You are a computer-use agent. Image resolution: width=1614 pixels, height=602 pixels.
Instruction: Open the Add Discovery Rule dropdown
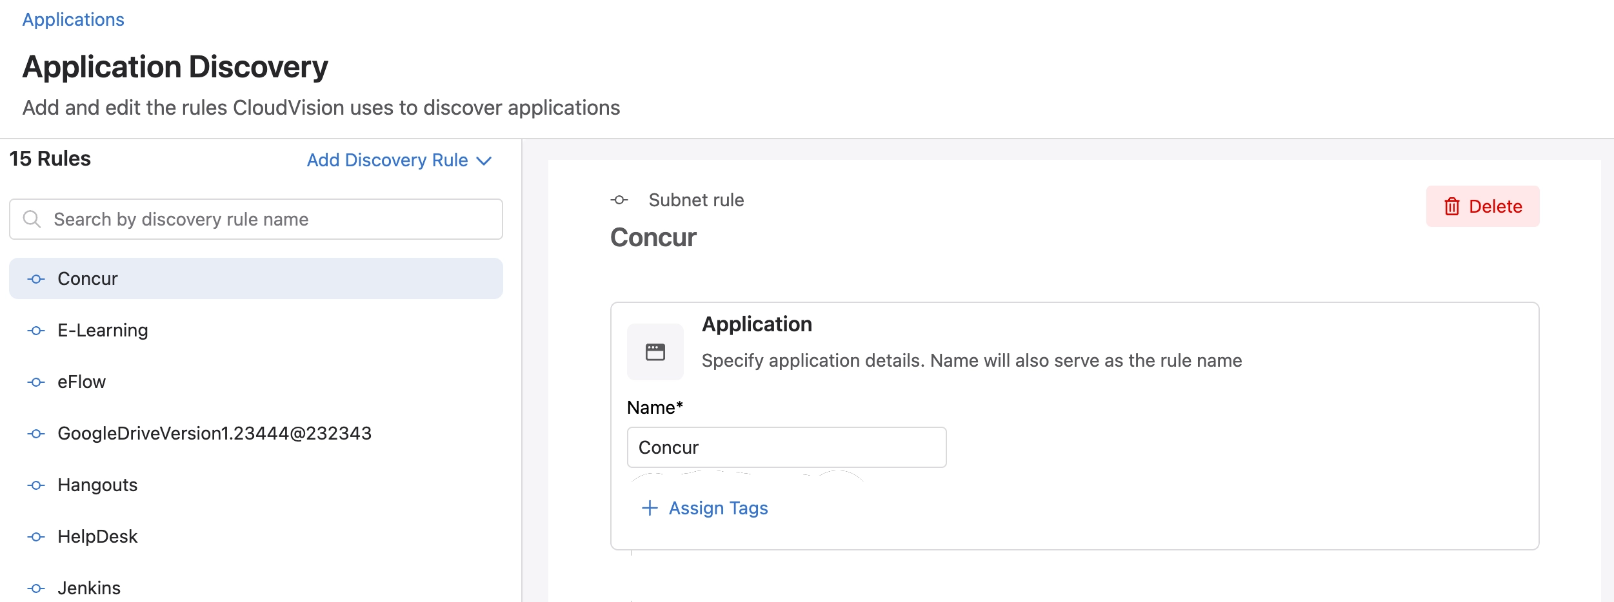pyautogui.click(x=399, y=160)
